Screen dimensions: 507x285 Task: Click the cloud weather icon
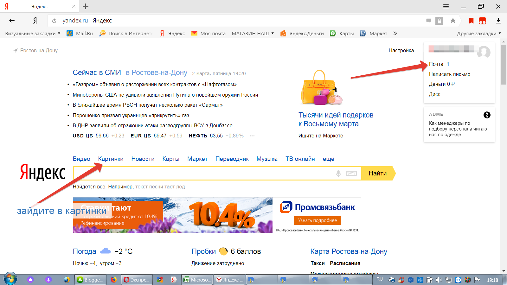(x=106, y=251)
